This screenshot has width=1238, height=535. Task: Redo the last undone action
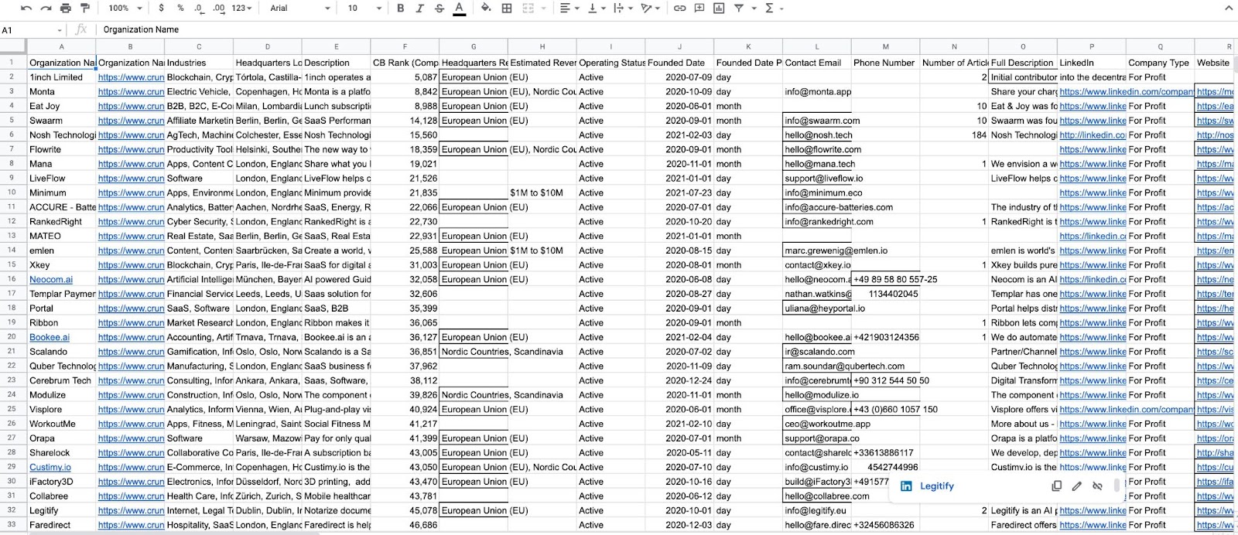coord(46,8)
